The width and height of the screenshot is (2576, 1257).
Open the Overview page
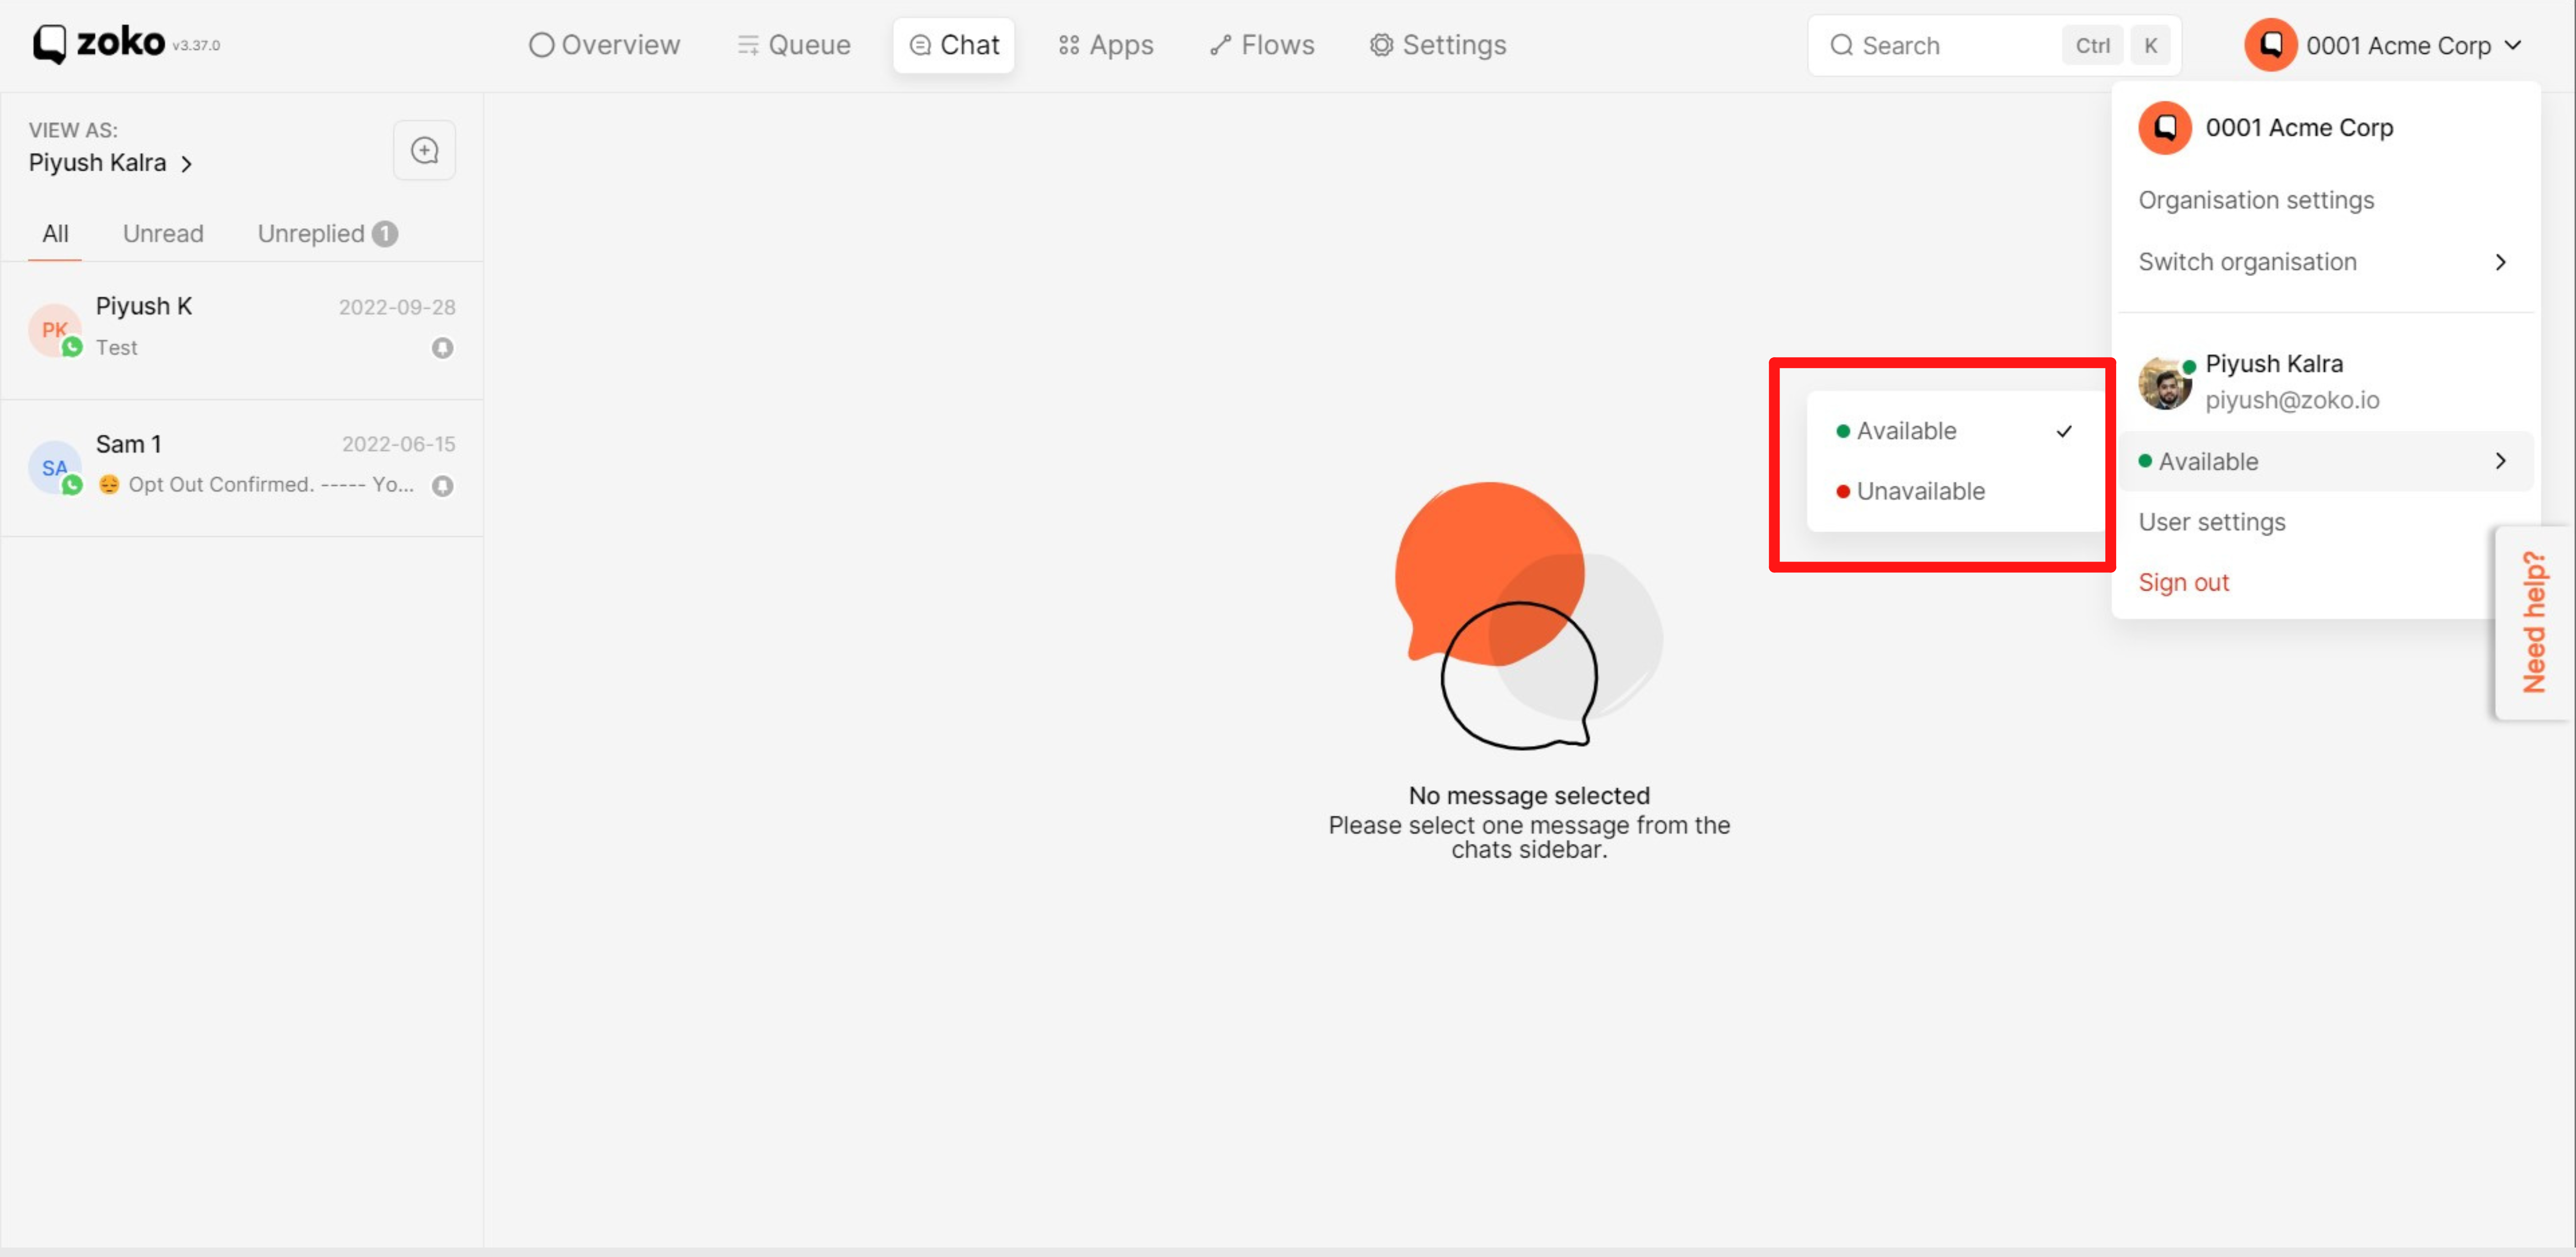604,45
